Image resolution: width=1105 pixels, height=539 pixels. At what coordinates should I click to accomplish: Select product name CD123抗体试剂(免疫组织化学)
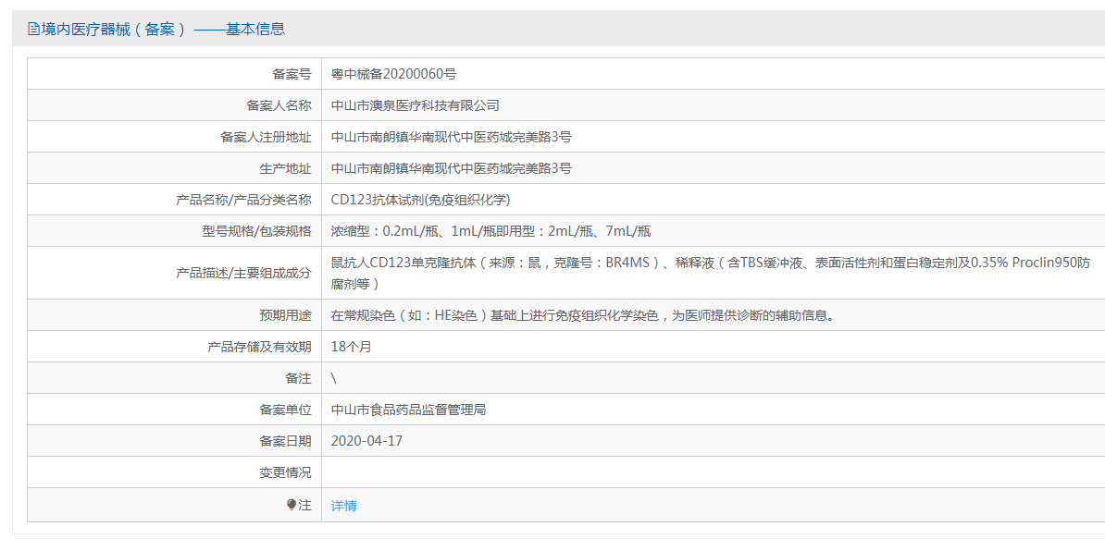coord(421,200)
